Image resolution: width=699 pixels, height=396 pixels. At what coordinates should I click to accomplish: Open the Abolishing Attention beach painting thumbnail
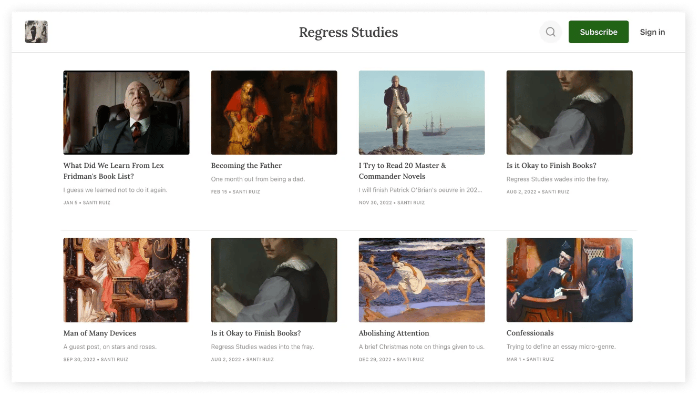coord(422,280)
